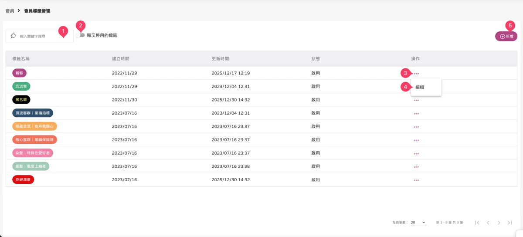Select the red 拒絕漂髮 tag chip
The width and height of the screenshot is (523, 237).
[23, 179]
